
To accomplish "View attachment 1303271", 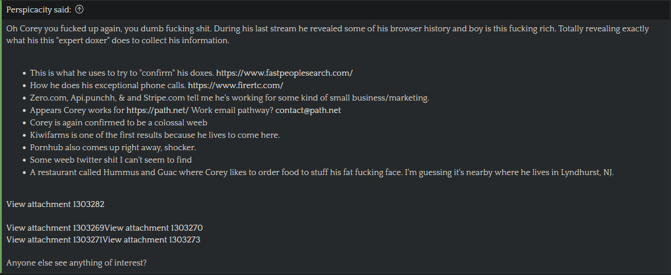I will click(x=54, y=240).
